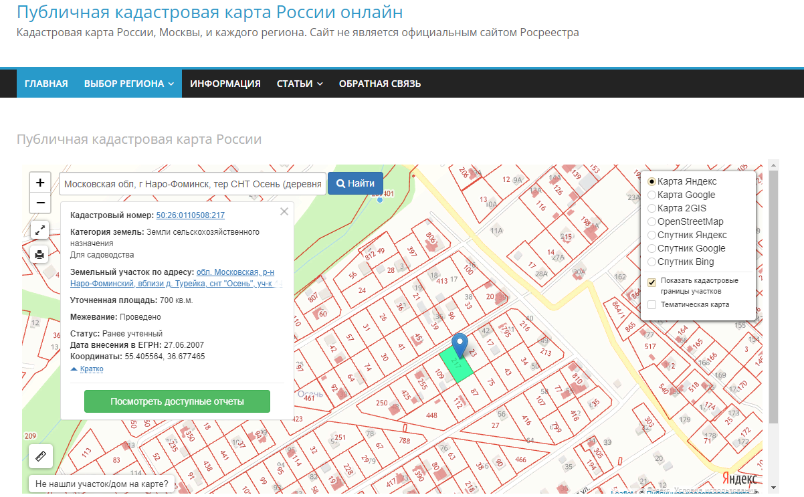Click parcel 448 on the map
The height and width of the screenshot is (497, 804).
click(x=432, y=415)
